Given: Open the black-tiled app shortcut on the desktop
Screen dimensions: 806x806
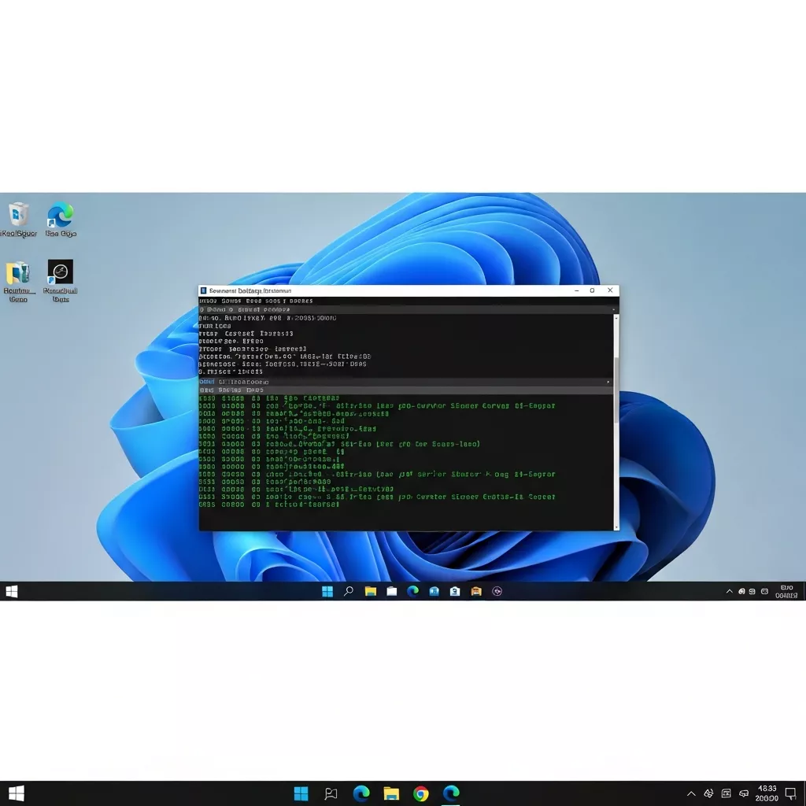Looking at the screenshot, I should pyautogui.click(x=60, y=272).
